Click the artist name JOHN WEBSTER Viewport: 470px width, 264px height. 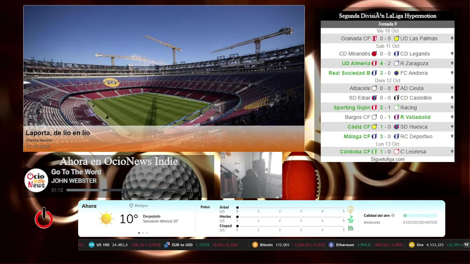[74, 181]
